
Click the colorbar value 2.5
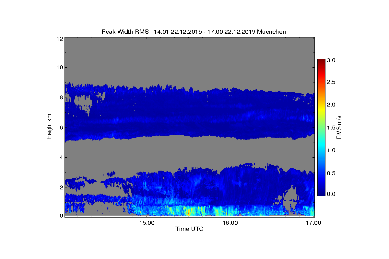[x=331, y=82]
